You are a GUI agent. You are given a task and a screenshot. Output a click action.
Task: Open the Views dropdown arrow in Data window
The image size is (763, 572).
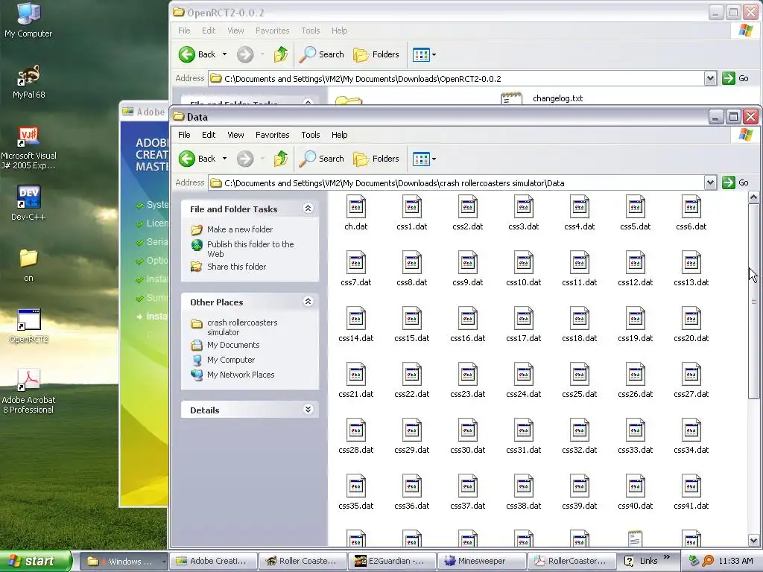[x=434, y=159]
